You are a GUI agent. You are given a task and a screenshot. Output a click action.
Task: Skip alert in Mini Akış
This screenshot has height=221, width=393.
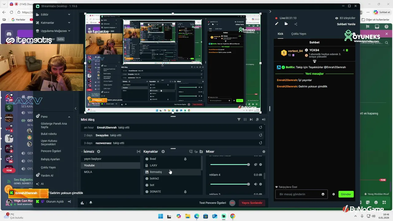pos(251,120)
